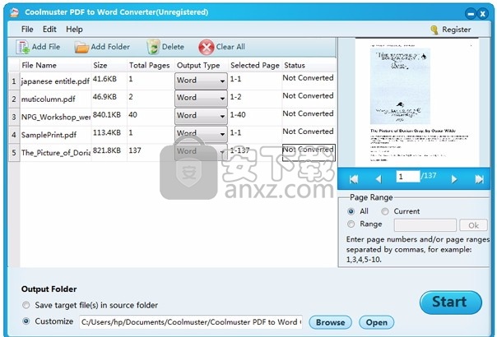The image size is (497, 337).
Task: Click the Add Folder toolbar icon
Action: tap(81, 47)
